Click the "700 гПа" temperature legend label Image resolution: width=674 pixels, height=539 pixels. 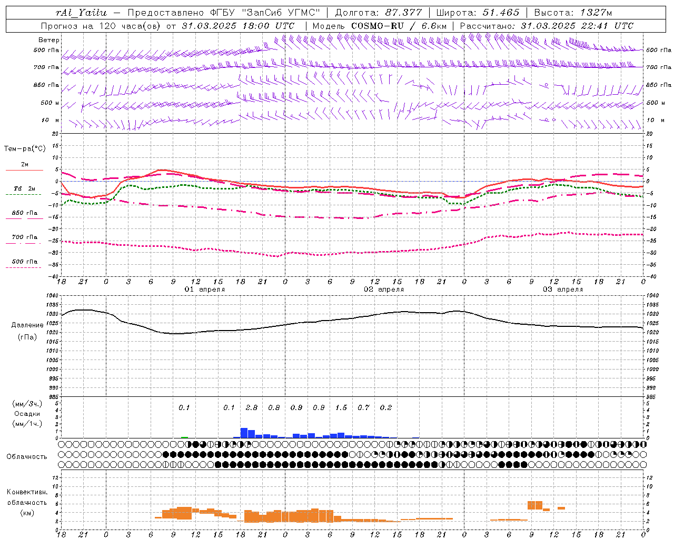25,237
